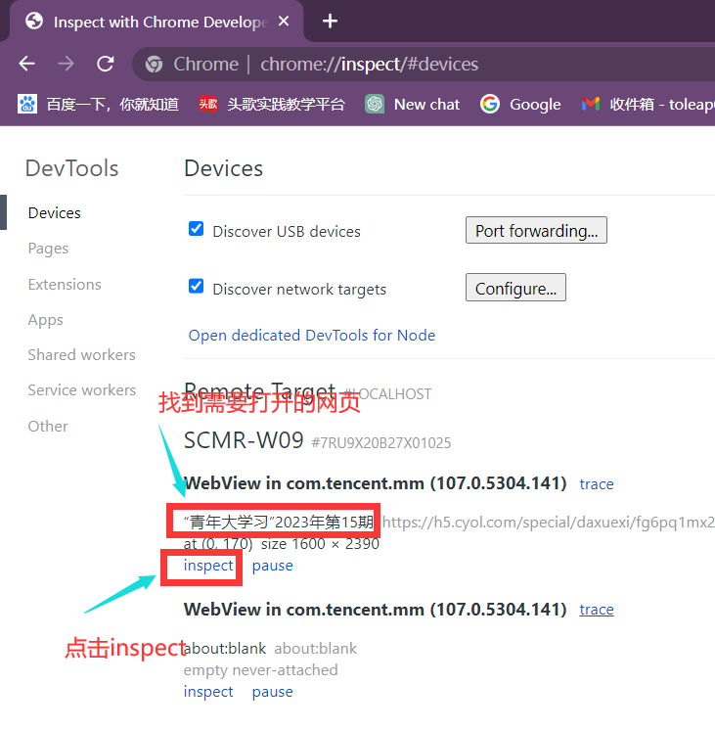The image size is (715, 729).
Task: Click the empty never-attached status text
Action: (x=260, y=670)
